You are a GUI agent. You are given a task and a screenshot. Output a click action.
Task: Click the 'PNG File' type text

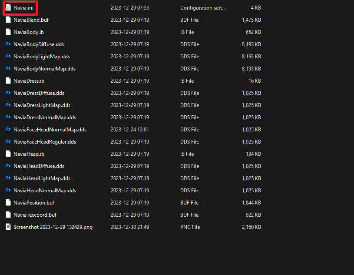(190, 227)
